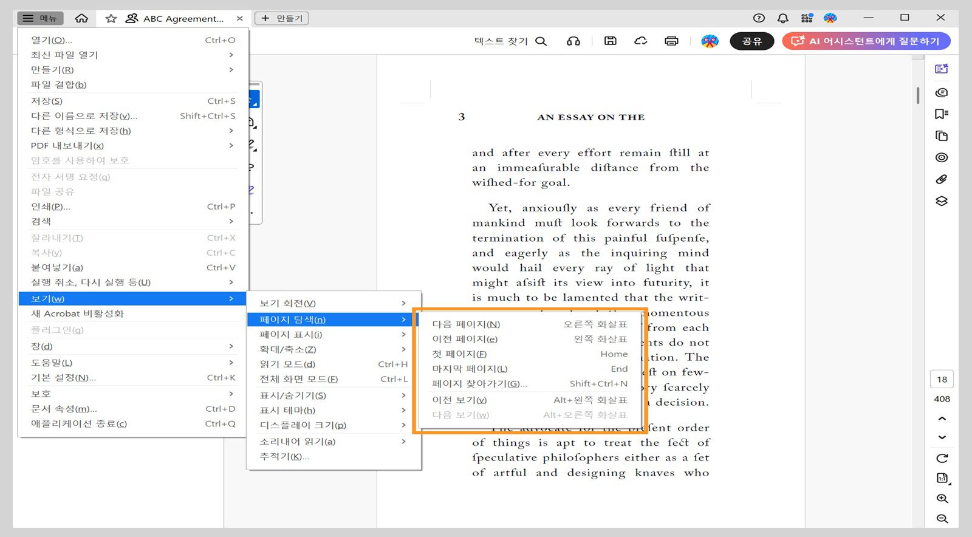Click the 만들기 new tab button
This screenshot has width=972, height=537.
(x=281, y=18)
